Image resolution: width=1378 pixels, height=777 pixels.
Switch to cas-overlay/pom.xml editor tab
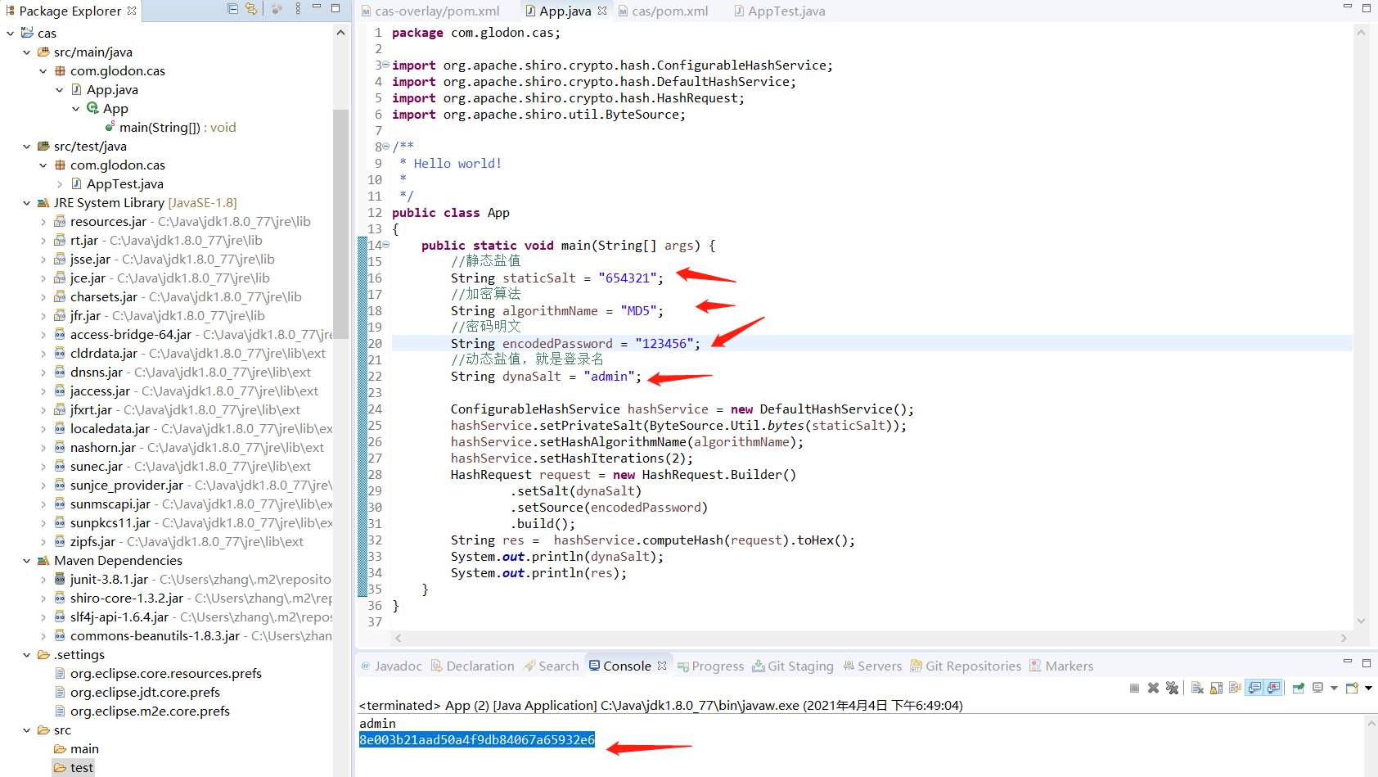(430, 11)
